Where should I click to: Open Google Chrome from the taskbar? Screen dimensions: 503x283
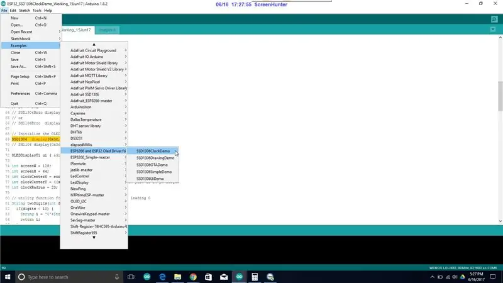(x=193, y=277)
